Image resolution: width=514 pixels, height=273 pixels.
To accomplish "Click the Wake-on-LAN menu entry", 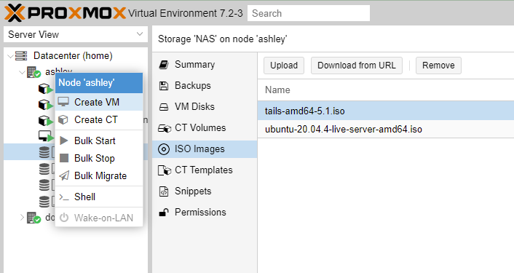I will point(99,218).
